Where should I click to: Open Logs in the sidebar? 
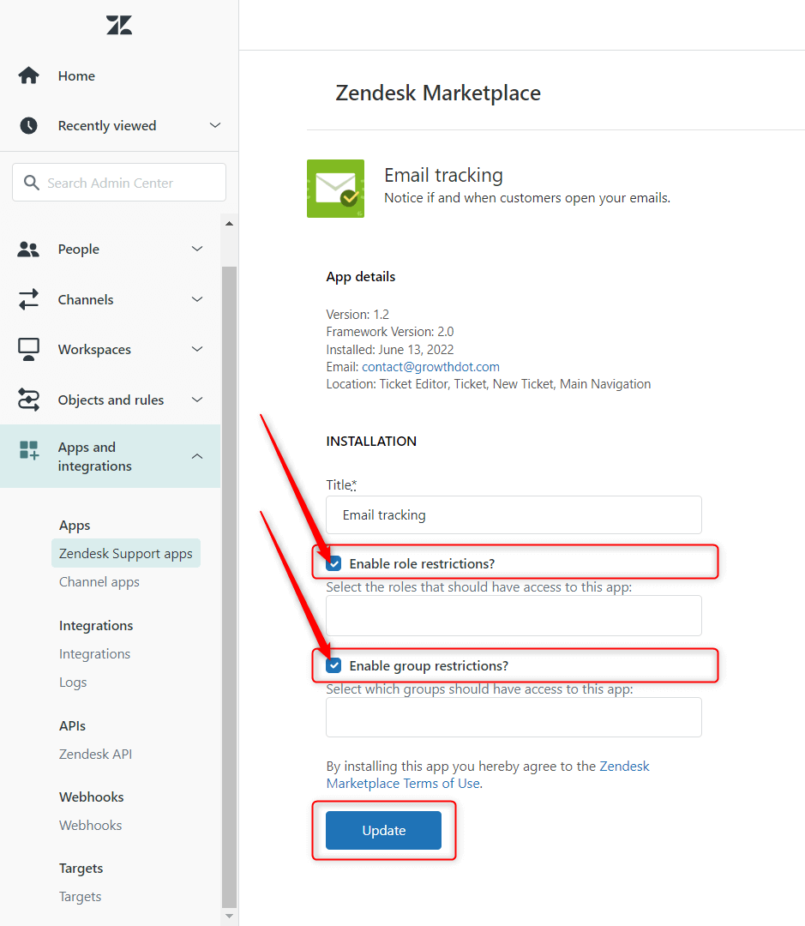click(73, 682)
